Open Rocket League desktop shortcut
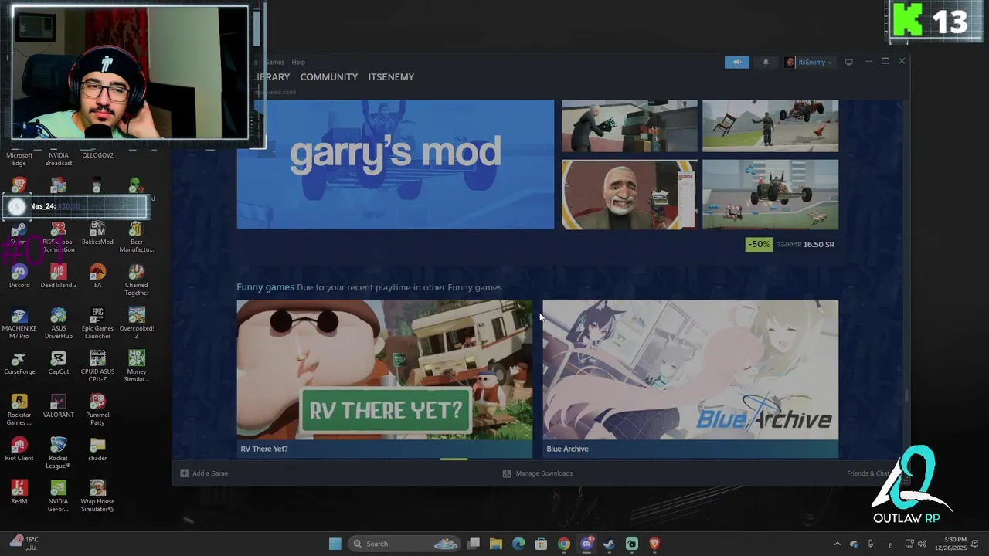 [x=59, y=453]
